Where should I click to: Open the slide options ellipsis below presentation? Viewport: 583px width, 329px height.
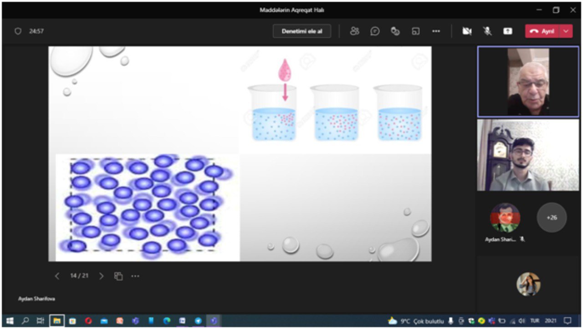pos(135,276)
